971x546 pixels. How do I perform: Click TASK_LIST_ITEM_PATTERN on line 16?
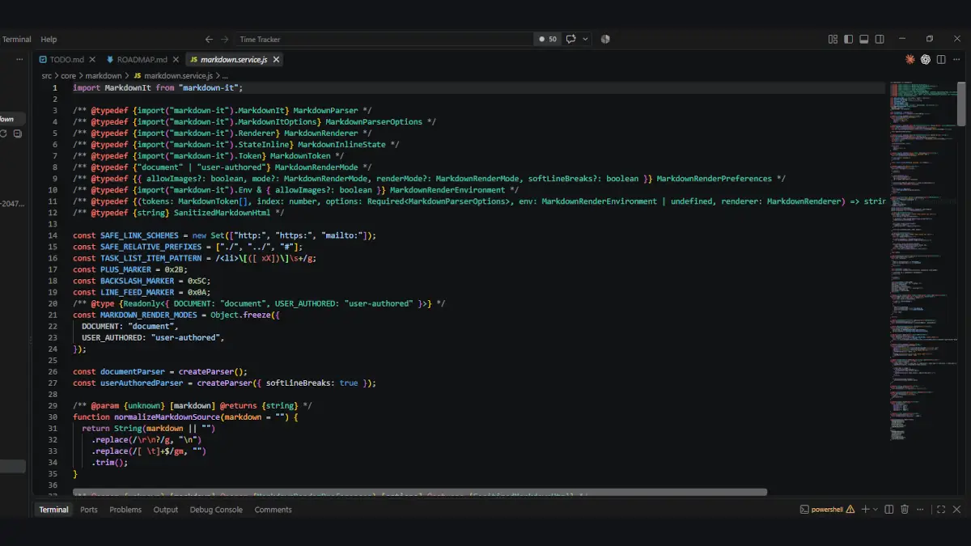coord(151,258)
